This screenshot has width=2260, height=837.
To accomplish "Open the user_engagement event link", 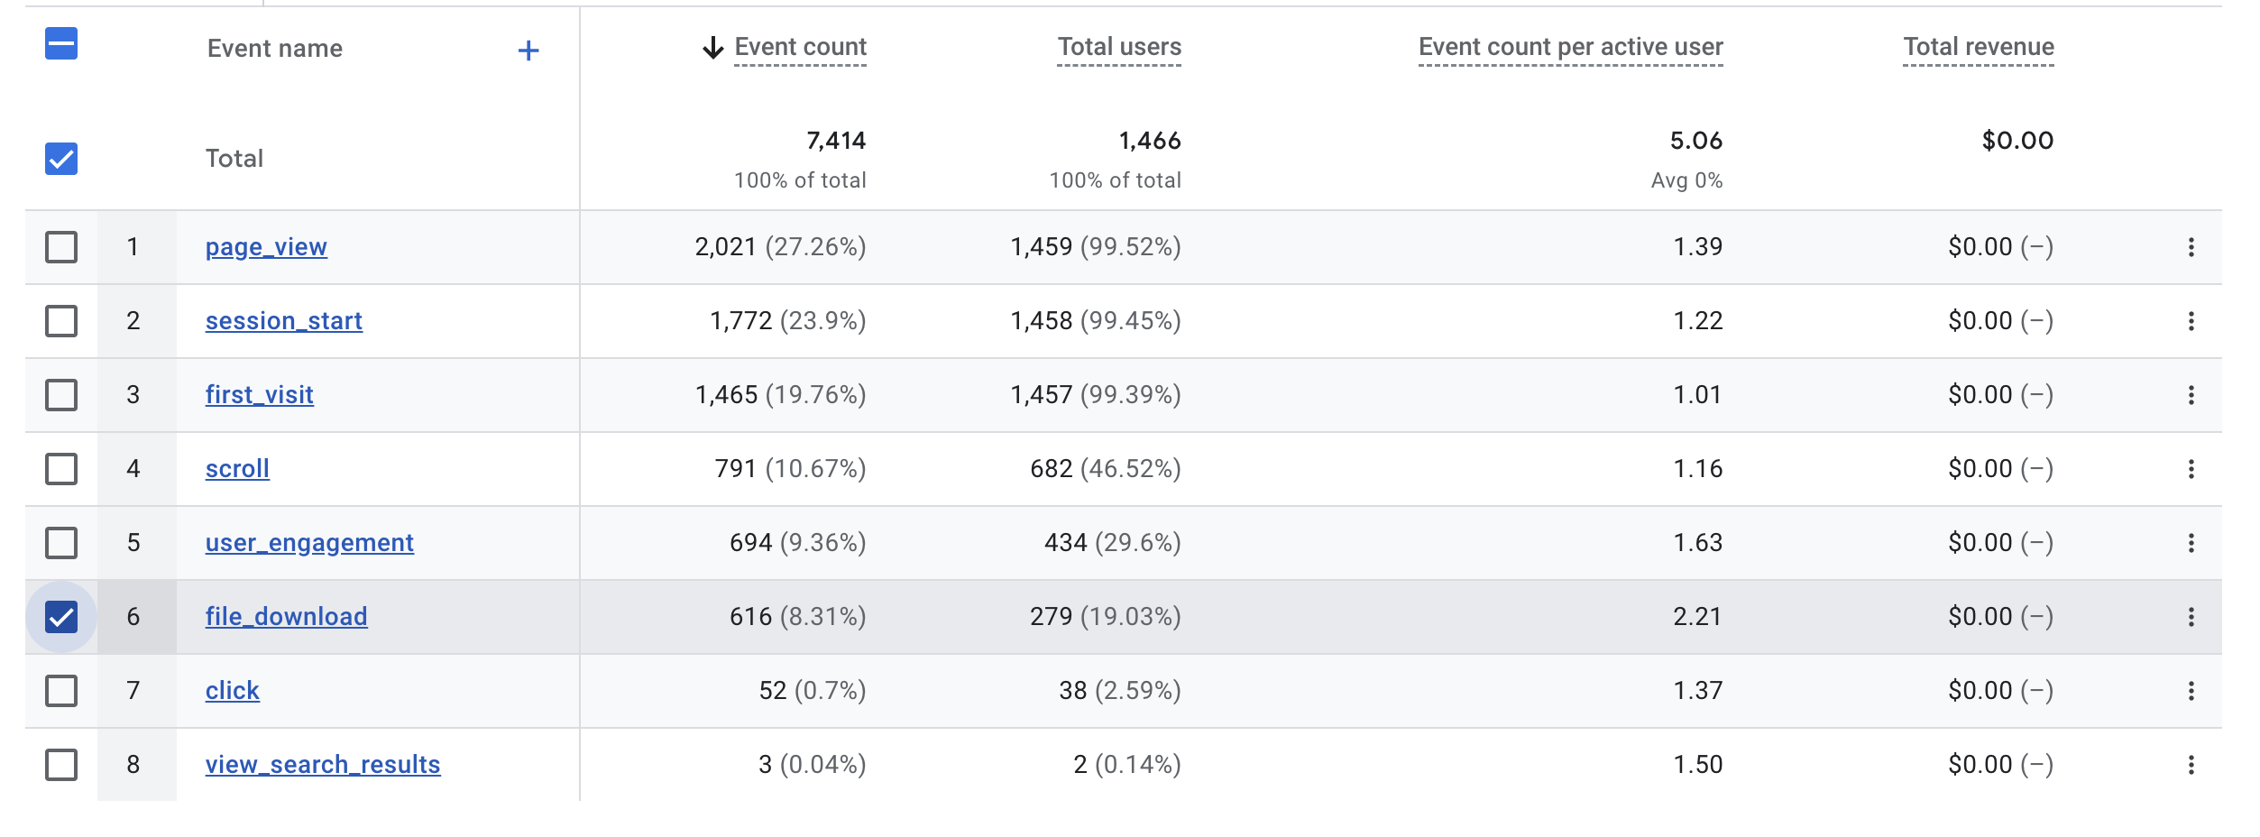I will [x=309, y=543].
